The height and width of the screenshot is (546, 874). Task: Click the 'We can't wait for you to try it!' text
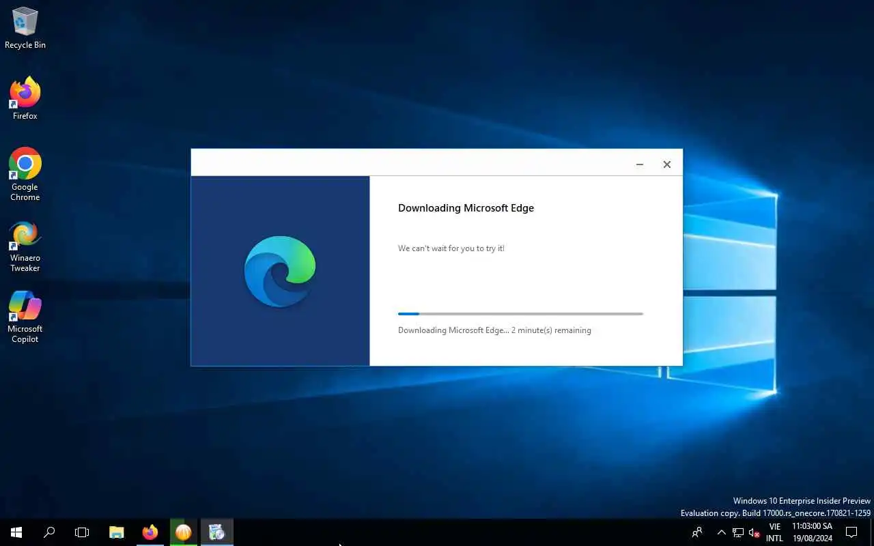click(x=451, y=248)
